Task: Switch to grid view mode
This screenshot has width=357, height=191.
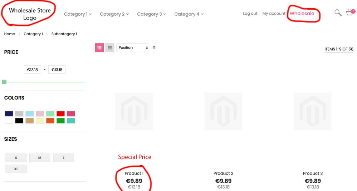Action: [99, 47]
